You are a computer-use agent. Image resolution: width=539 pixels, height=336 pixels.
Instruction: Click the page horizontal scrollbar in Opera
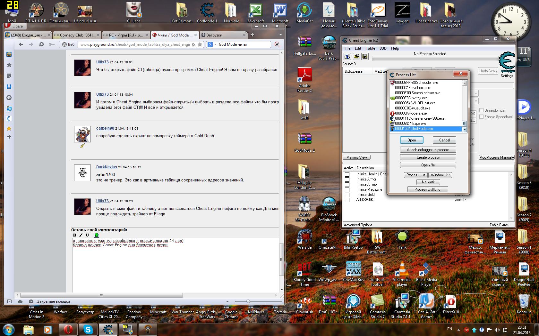point(101,295)
